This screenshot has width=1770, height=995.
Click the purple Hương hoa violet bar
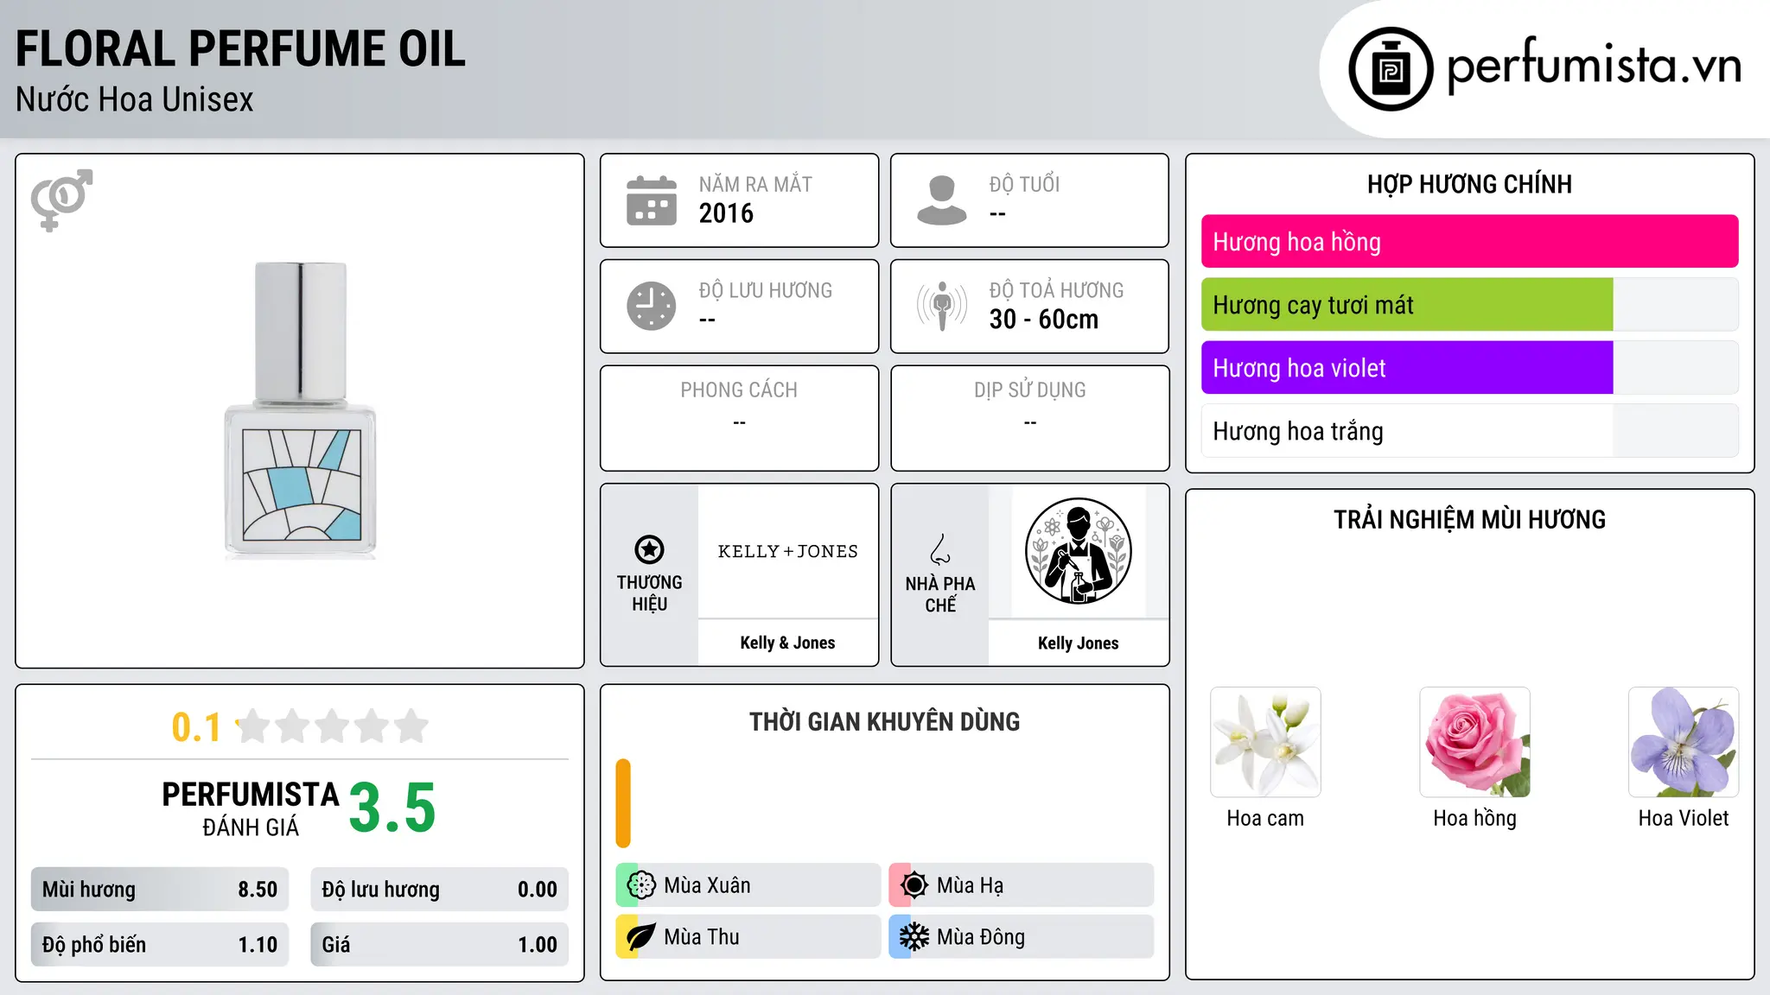[1407, 368]
